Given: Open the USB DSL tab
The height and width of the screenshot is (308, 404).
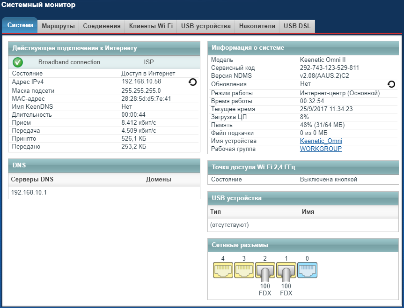Looking at the screenshot, I should coord(297,26).
